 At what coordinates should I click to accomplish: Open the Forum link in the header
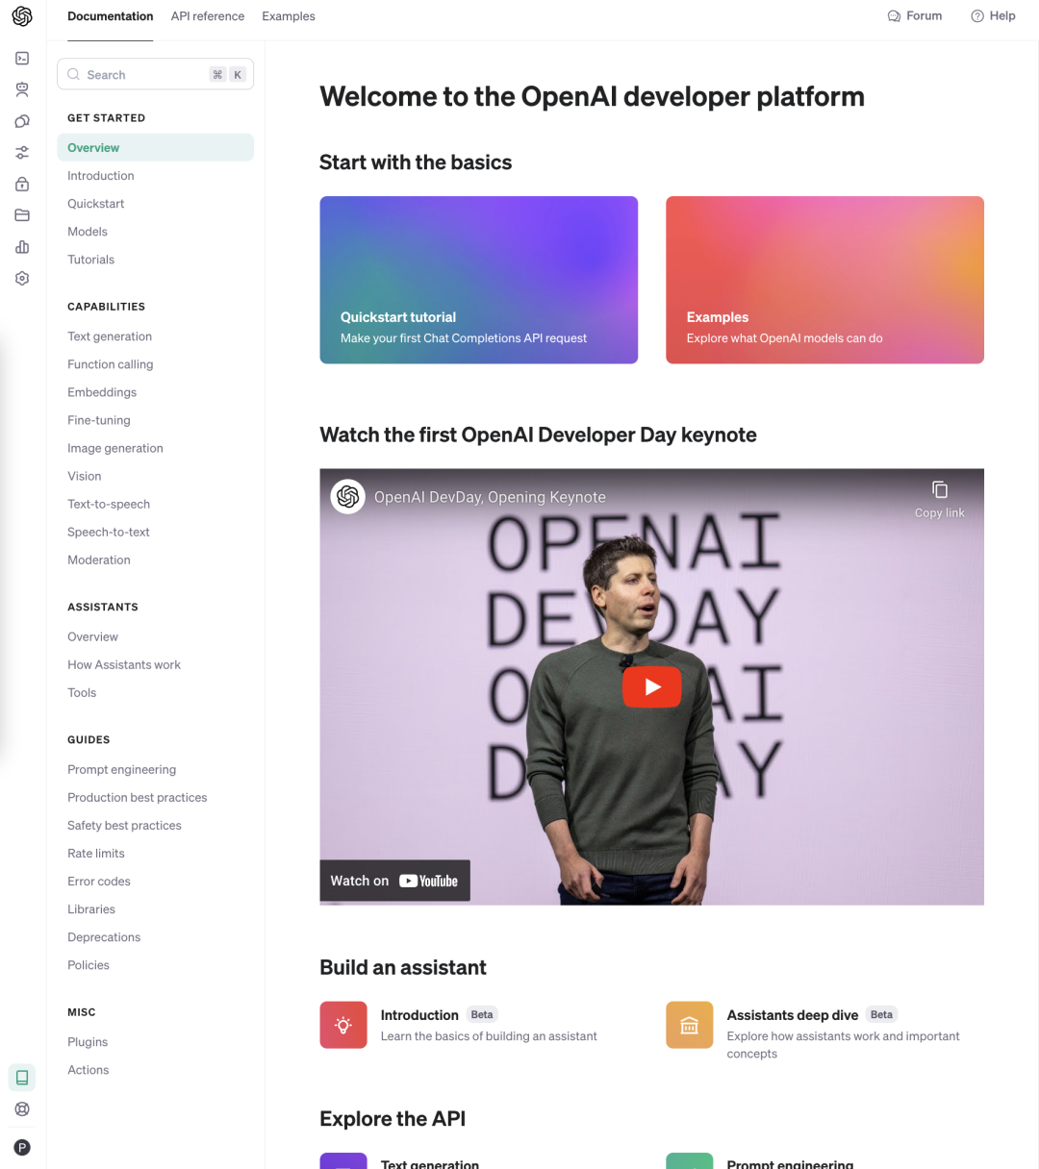click(x=914, y=16)
